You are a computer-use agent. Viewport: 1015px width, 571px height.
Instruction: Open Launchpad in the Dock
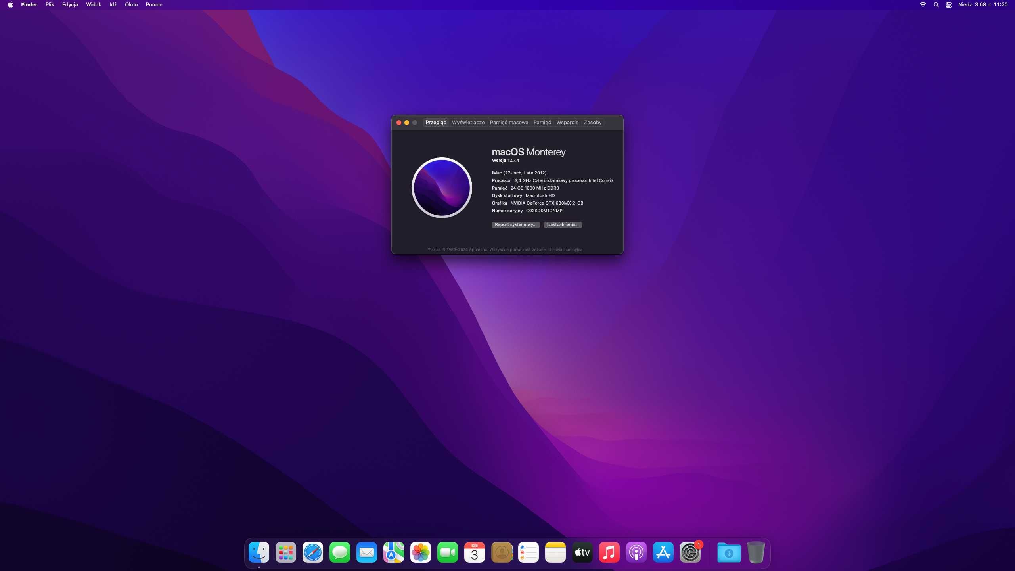pos(286,552)
